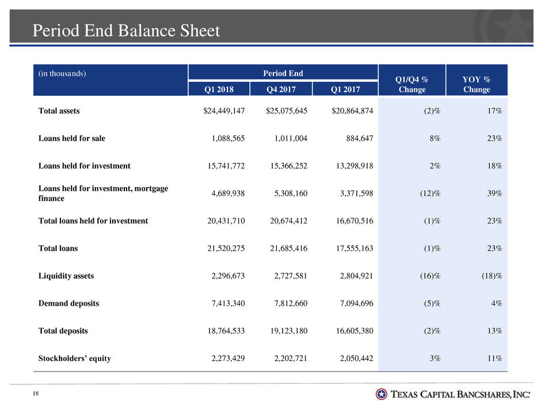Click the 'Texas Capital Bancshares, Inc.' wordmark
The width and height of the screenshot is (541, 406).
click(x=460, y=394)
